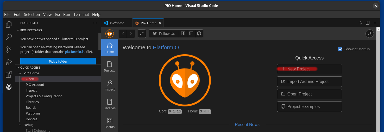This screenshot has height=132, width=384.
Task: Open Inspect in PIO Home sidebar
Action: click(110, 85)
